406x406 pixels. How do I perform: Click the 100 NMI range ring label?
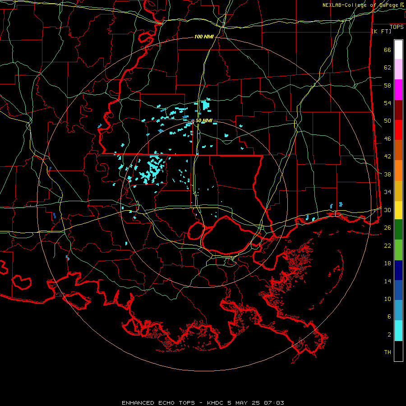(204, 37)
